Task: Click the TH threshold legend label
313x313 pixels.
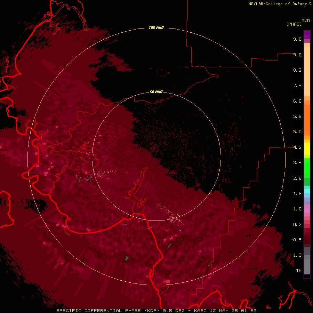Action: (x=299, y=271)
